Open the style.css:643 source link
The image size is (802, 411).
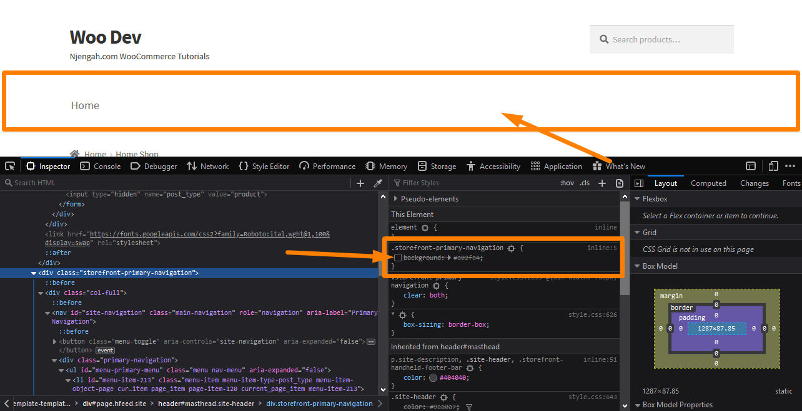click(593, 397)
